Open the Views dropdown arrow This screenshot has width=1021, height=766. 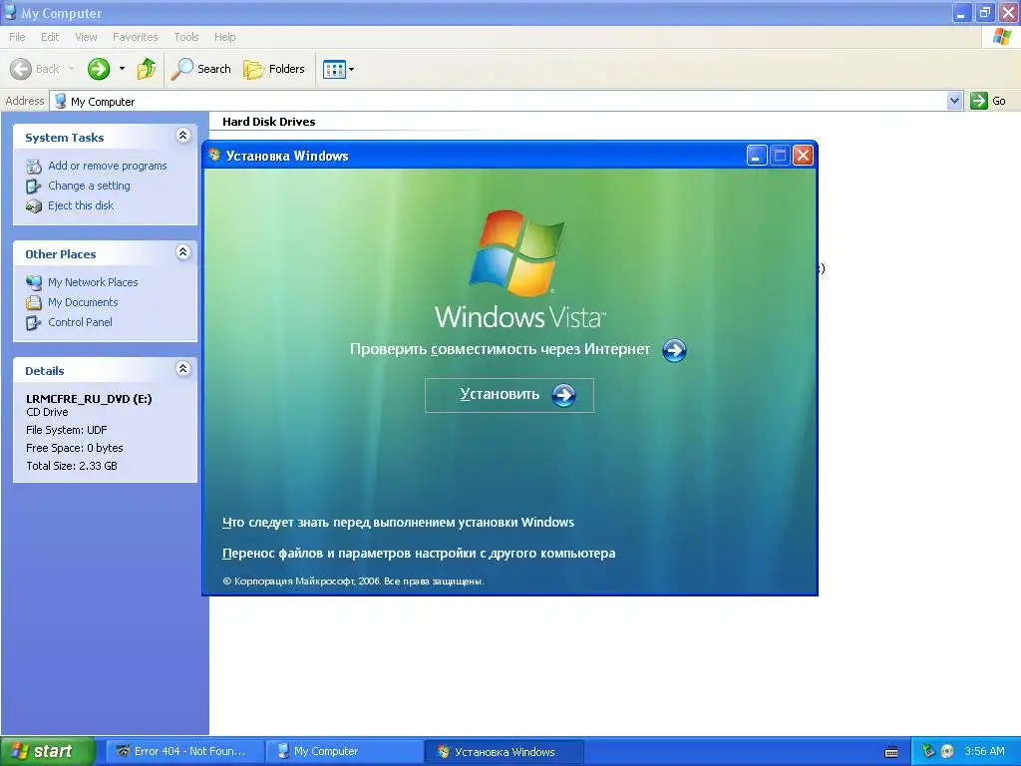[x=352, y=69]
